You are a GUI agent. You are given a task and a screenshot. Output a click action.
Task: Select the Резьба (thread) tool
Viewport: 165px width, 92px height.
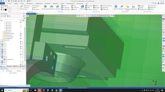pos(96,6)
